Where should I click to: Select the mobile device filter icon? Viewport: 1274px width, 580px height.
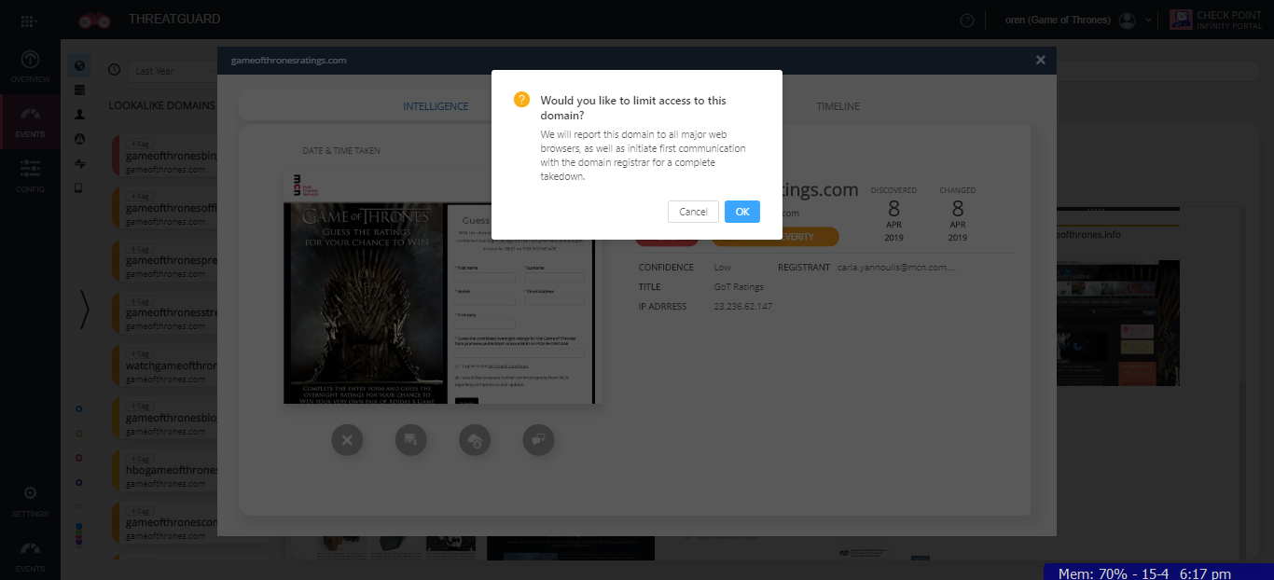pyautogui.click(x=79, y=187)
